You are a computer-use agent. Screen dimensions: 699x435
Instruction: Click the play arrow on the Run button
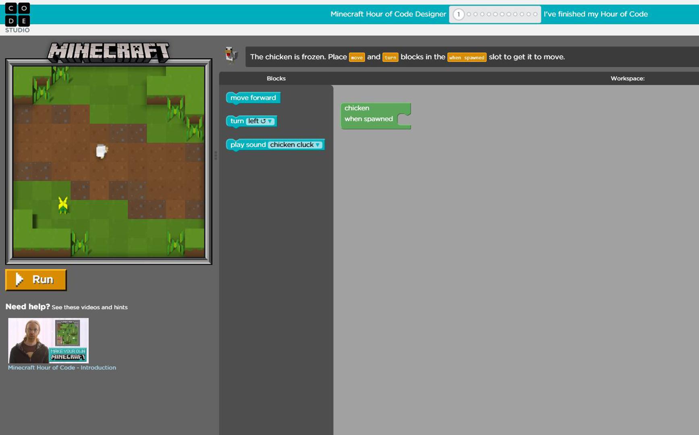click(x=19, y=280)
